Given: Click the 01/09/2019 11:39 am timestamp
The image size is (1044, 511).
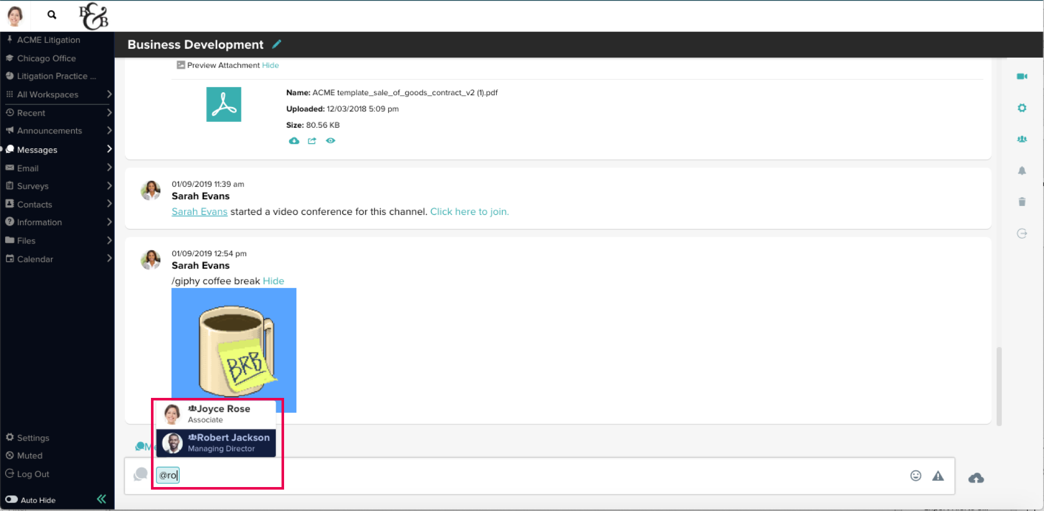Looking at the screenshot, I should click(x=208, y=184).
